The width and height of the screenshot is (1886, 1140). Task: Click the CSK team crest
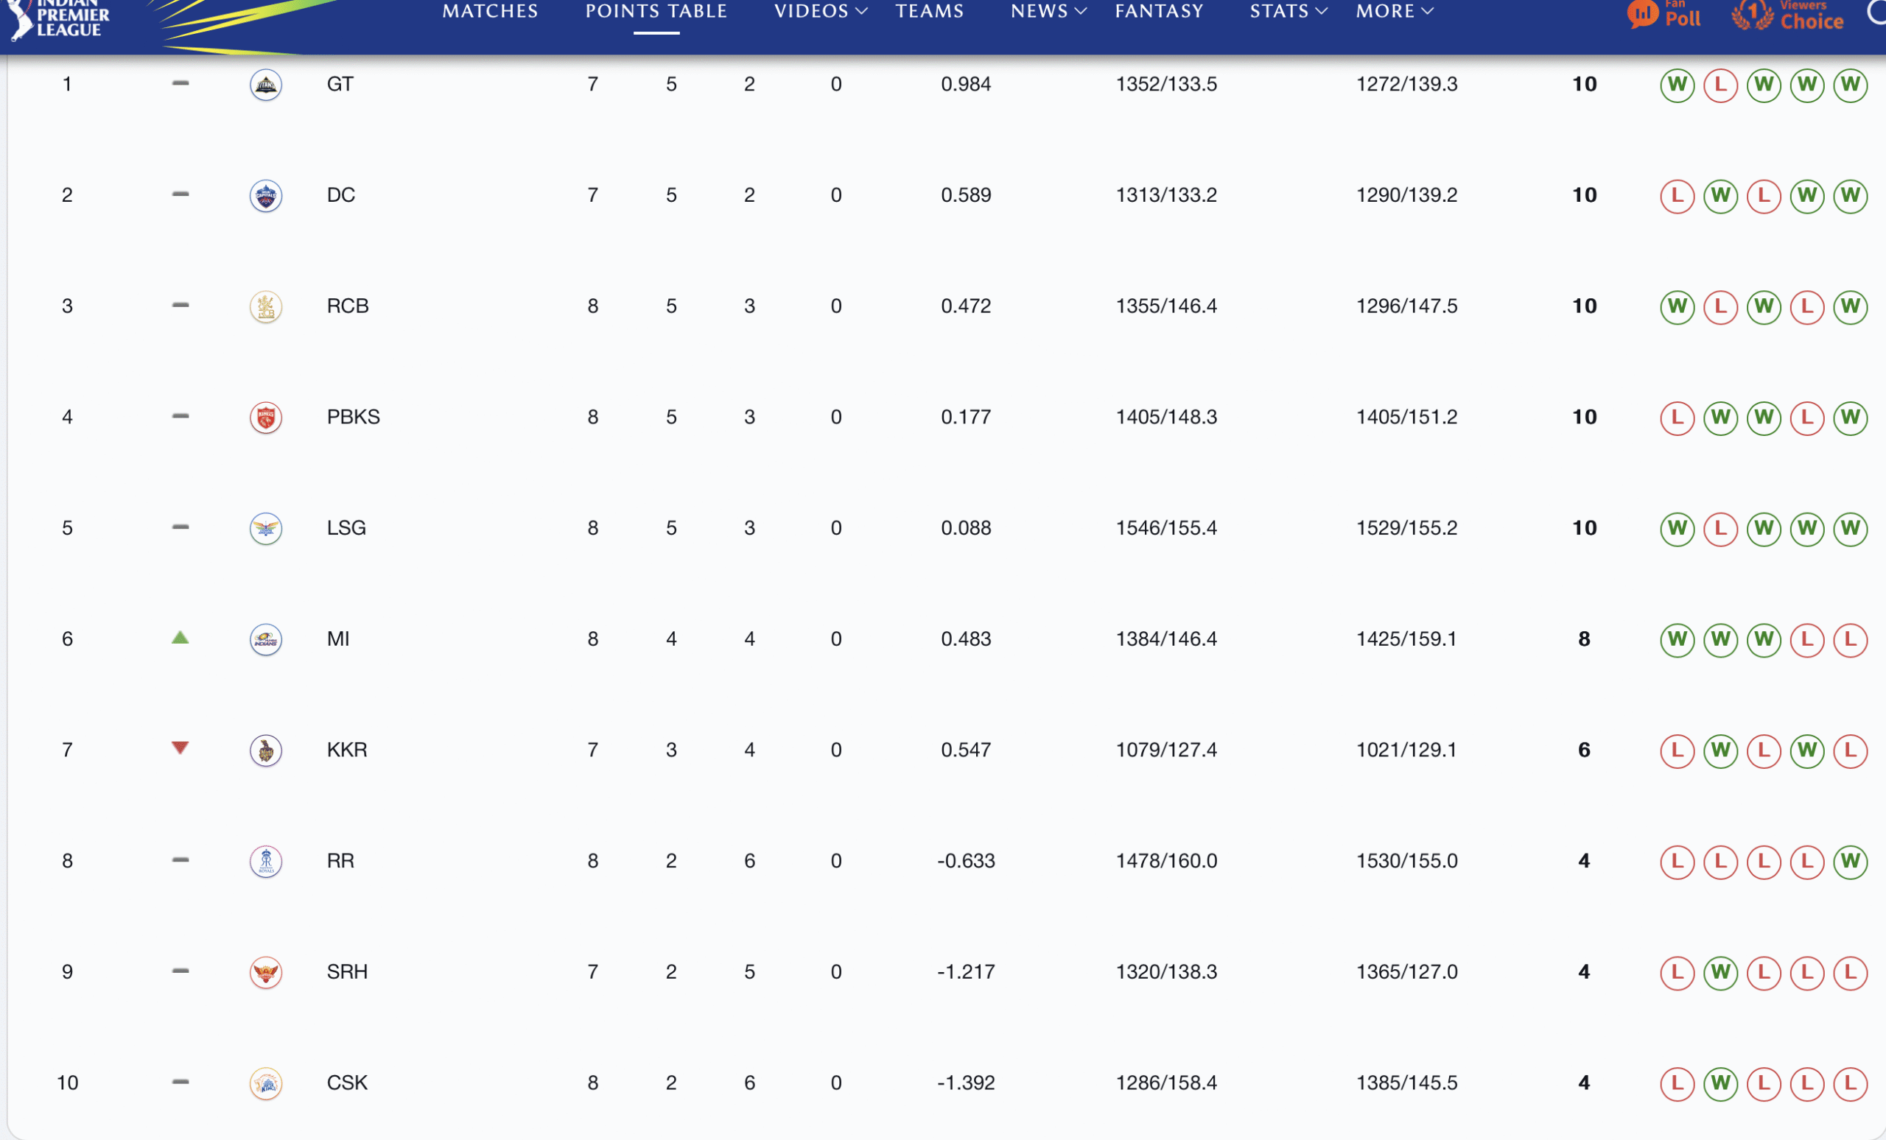[x=266, y=1083]
